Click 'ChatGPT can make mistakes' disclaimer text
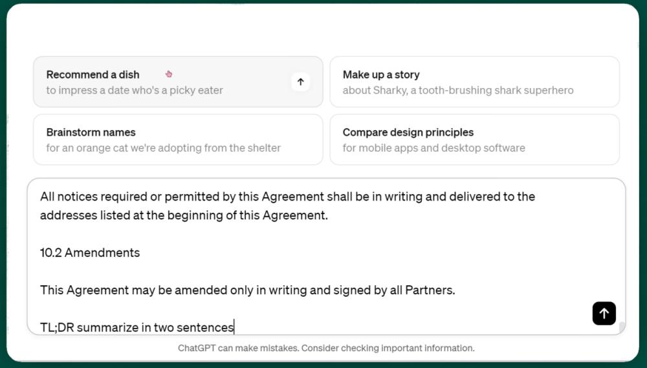Viewport: 647px width, 368px height. tap(326, 348)
